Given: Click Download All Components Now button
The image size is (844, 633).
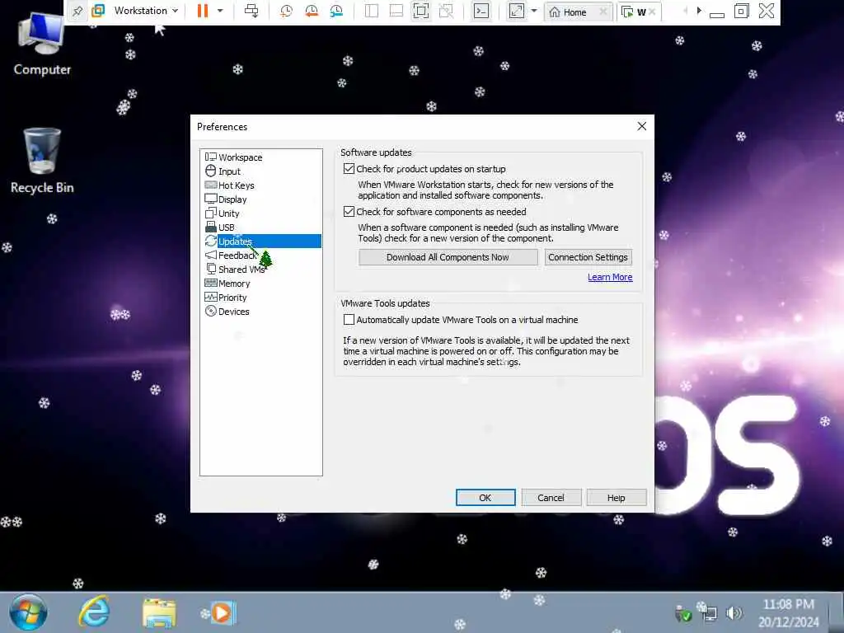Looking at the screenshot, I should pos(448,257).
